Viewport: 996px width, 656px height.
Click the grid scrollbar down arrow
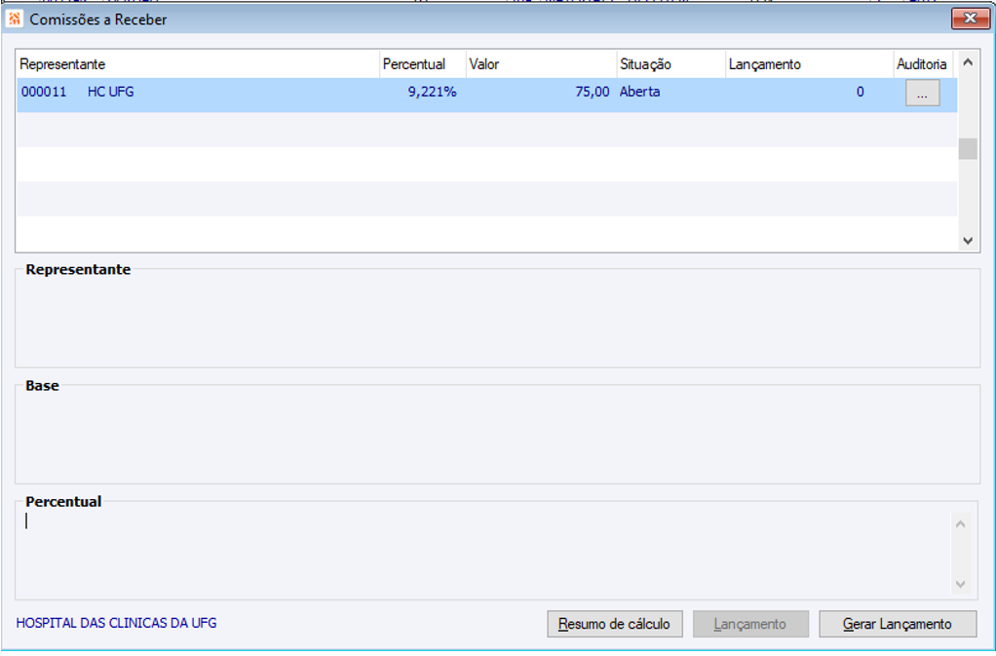968,241
